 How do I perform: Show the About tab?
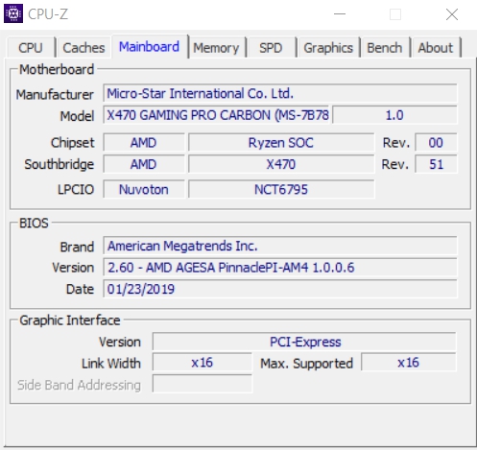pyautogui.click(x=436, y=48)
